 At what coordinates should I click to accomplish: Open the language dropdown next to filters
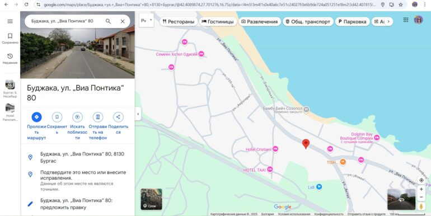(x=147, y=21)
